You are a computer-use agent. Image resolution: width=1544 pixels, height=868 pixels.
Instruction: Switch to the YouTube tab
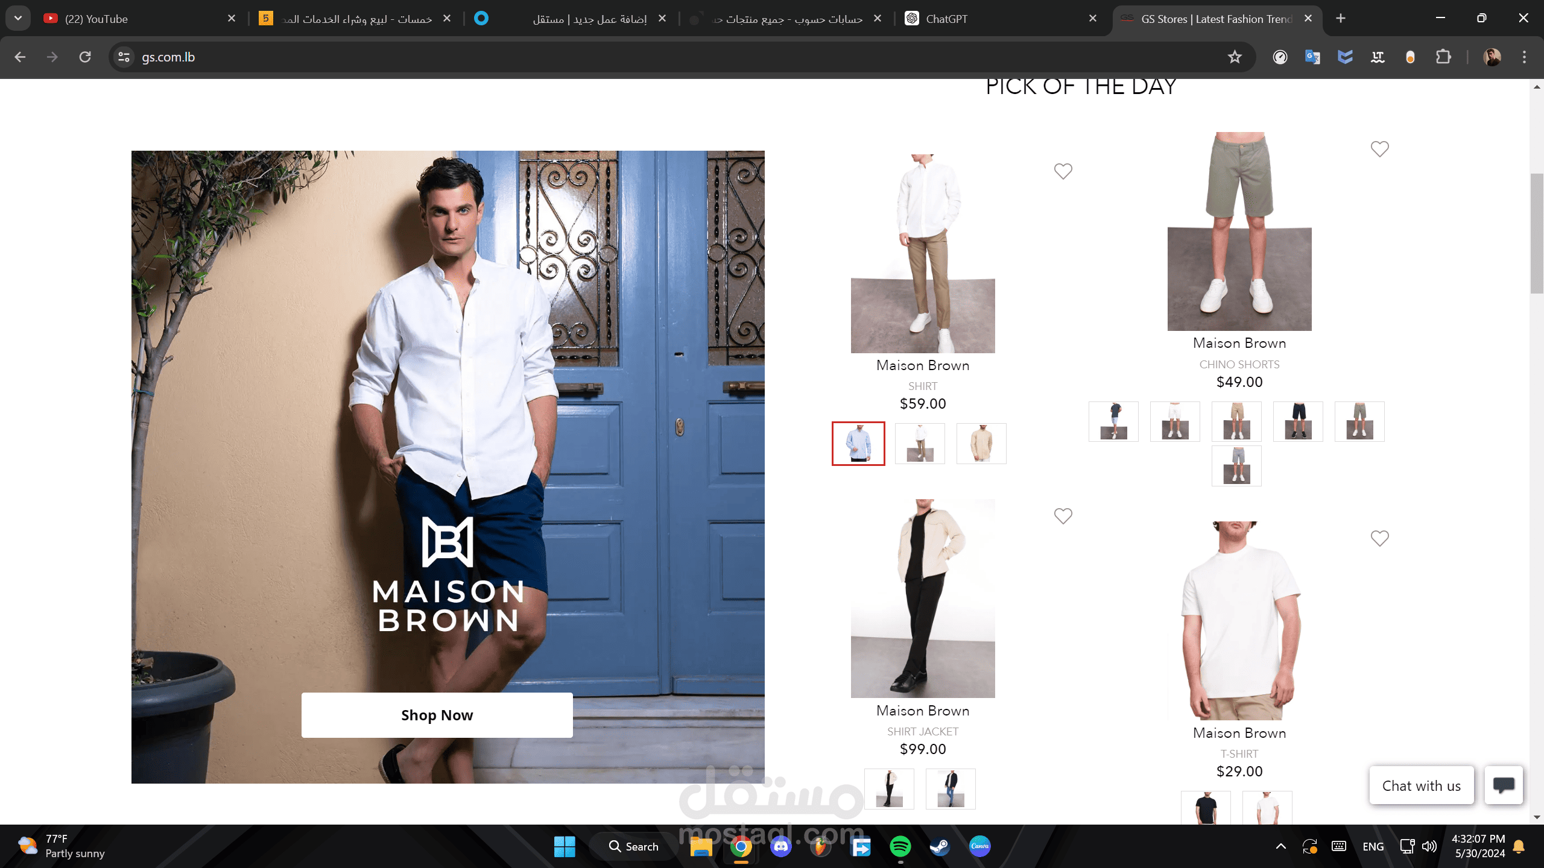point(139,19)
